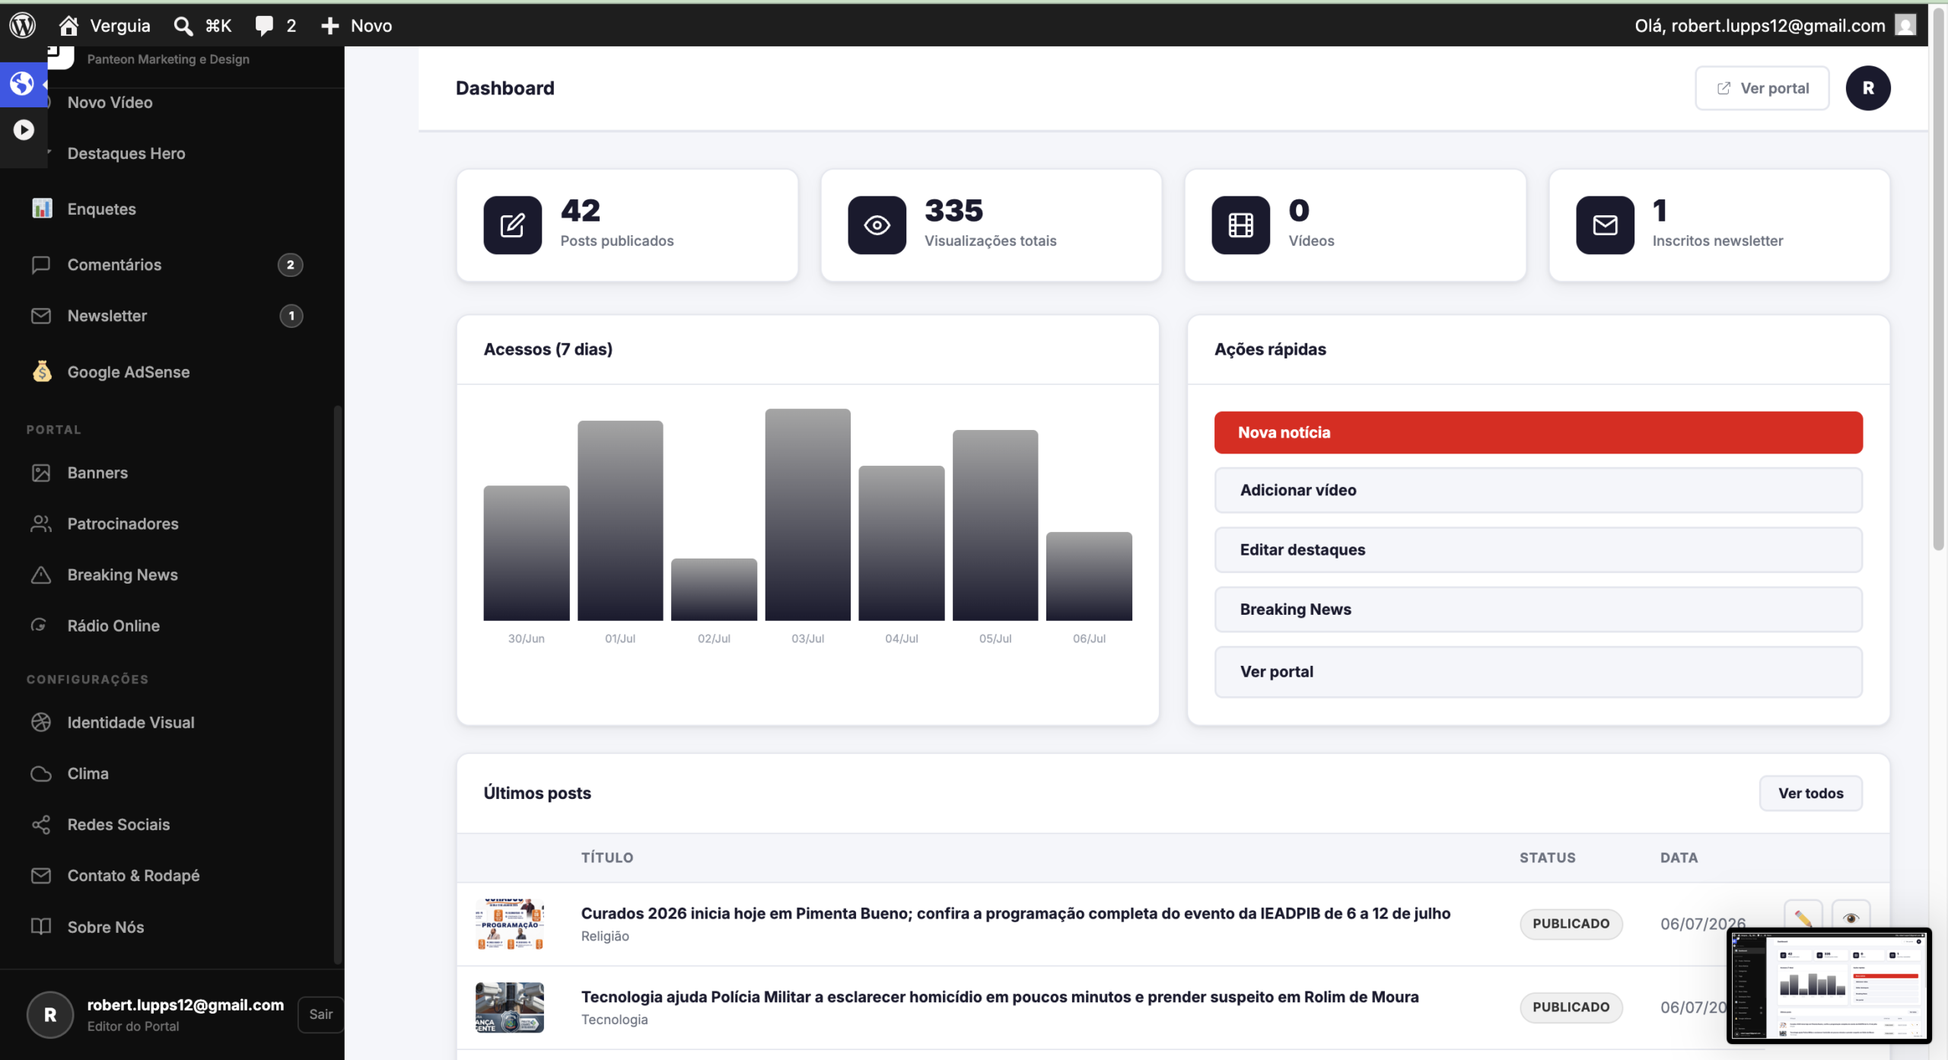Click Ver portal in Ações rápidas
Screen dimensions: 1948x1060
click(x=1538, y=672)
